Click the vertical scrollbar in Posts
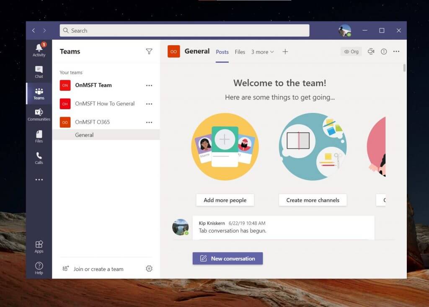This screenshot has width=429, height=307. point(404,68)
